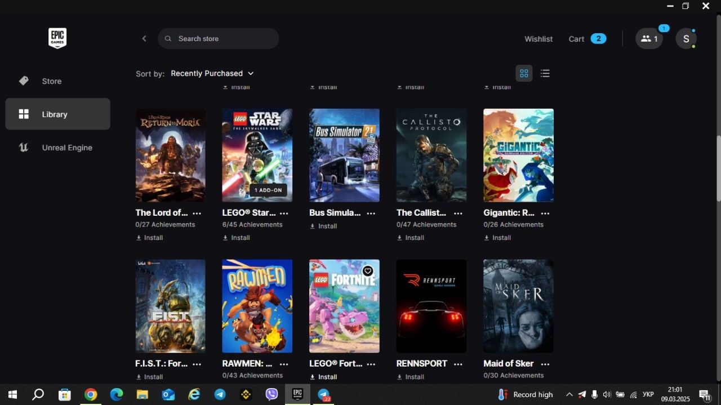Install F.I.S.T.
Image resolution: width=721 pixels, height=405 pixels.
pyautogui.click(x=149, y=377)
